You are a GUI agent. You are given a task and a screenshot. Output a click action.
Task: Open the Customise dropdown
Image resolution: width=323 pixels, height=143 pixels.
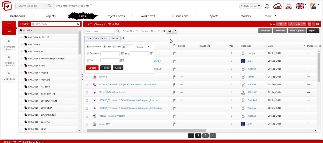pos(297,24)
